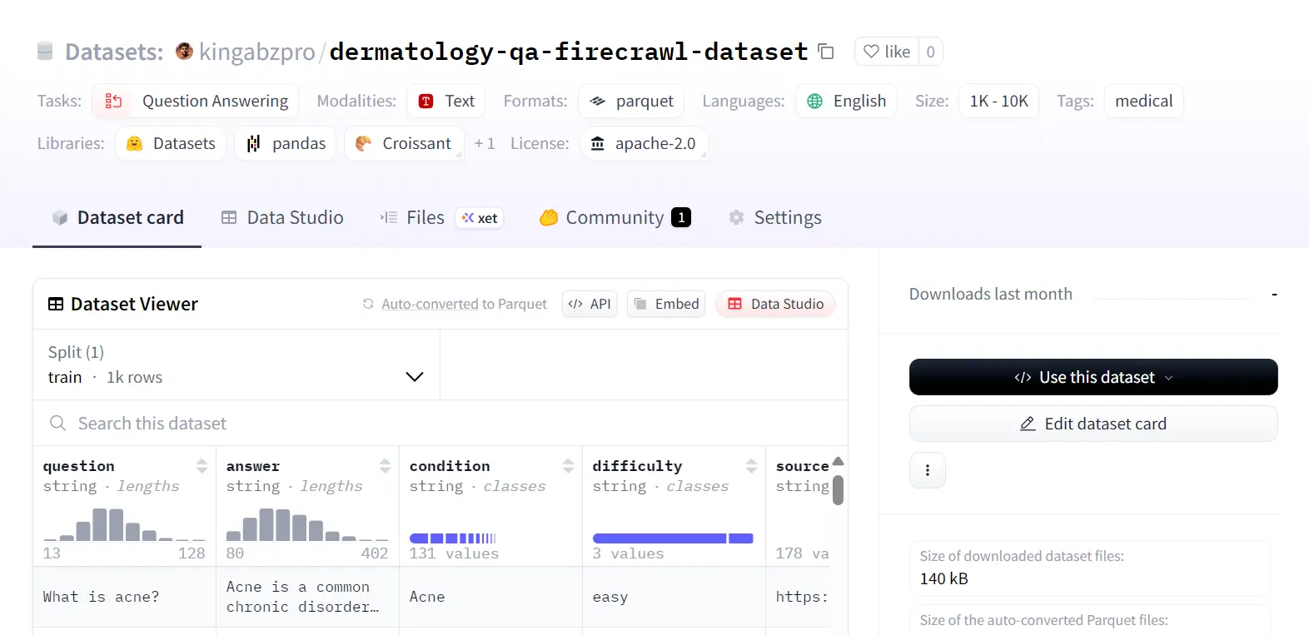The image size is (1309, 635).
Task: Click the difficulty classes distribution bar
Action: tap(673, 538)
